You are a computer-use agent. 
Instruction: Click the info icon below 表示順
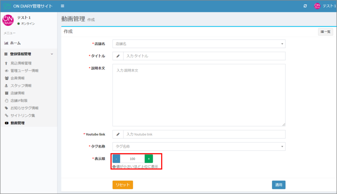tap(114, 167)
